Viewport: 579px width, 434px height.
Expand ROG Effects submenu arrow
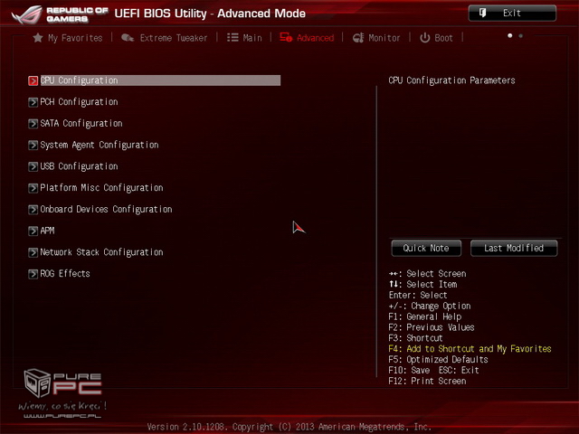[33, 273]
